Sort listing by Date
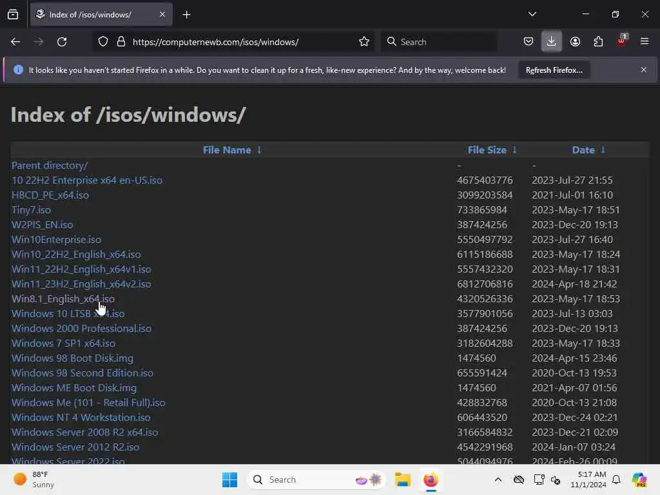The height and width of the screenshot is (495, 660). (583, 150)
